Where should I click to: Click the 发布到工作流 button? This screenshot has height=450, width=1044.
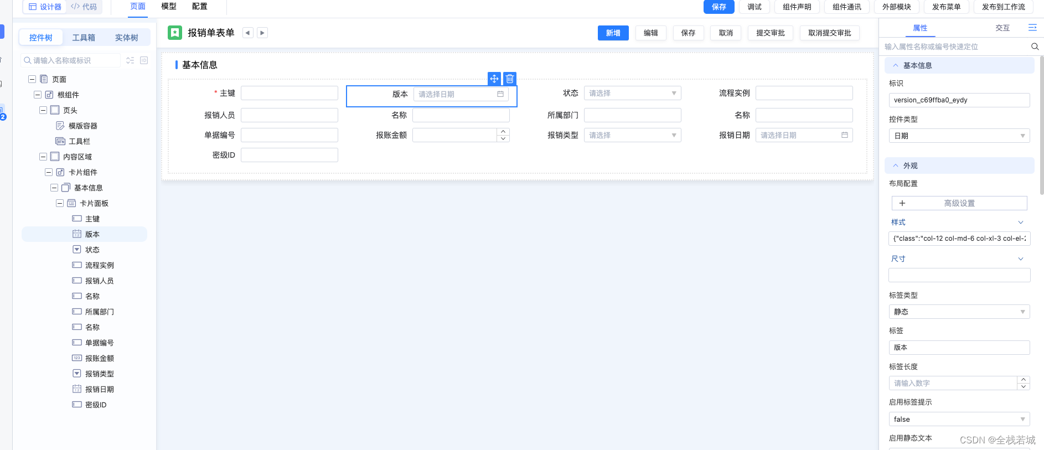coord(1004,7)
